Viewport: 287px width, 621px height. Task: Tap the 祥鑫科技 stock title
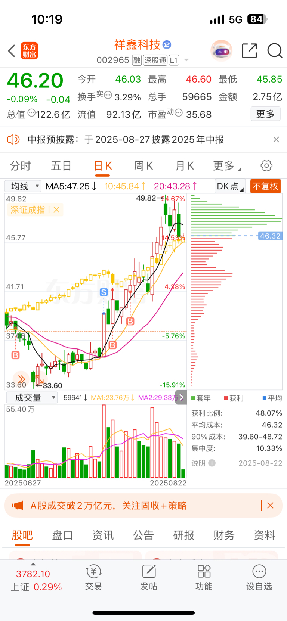point(137,45)
